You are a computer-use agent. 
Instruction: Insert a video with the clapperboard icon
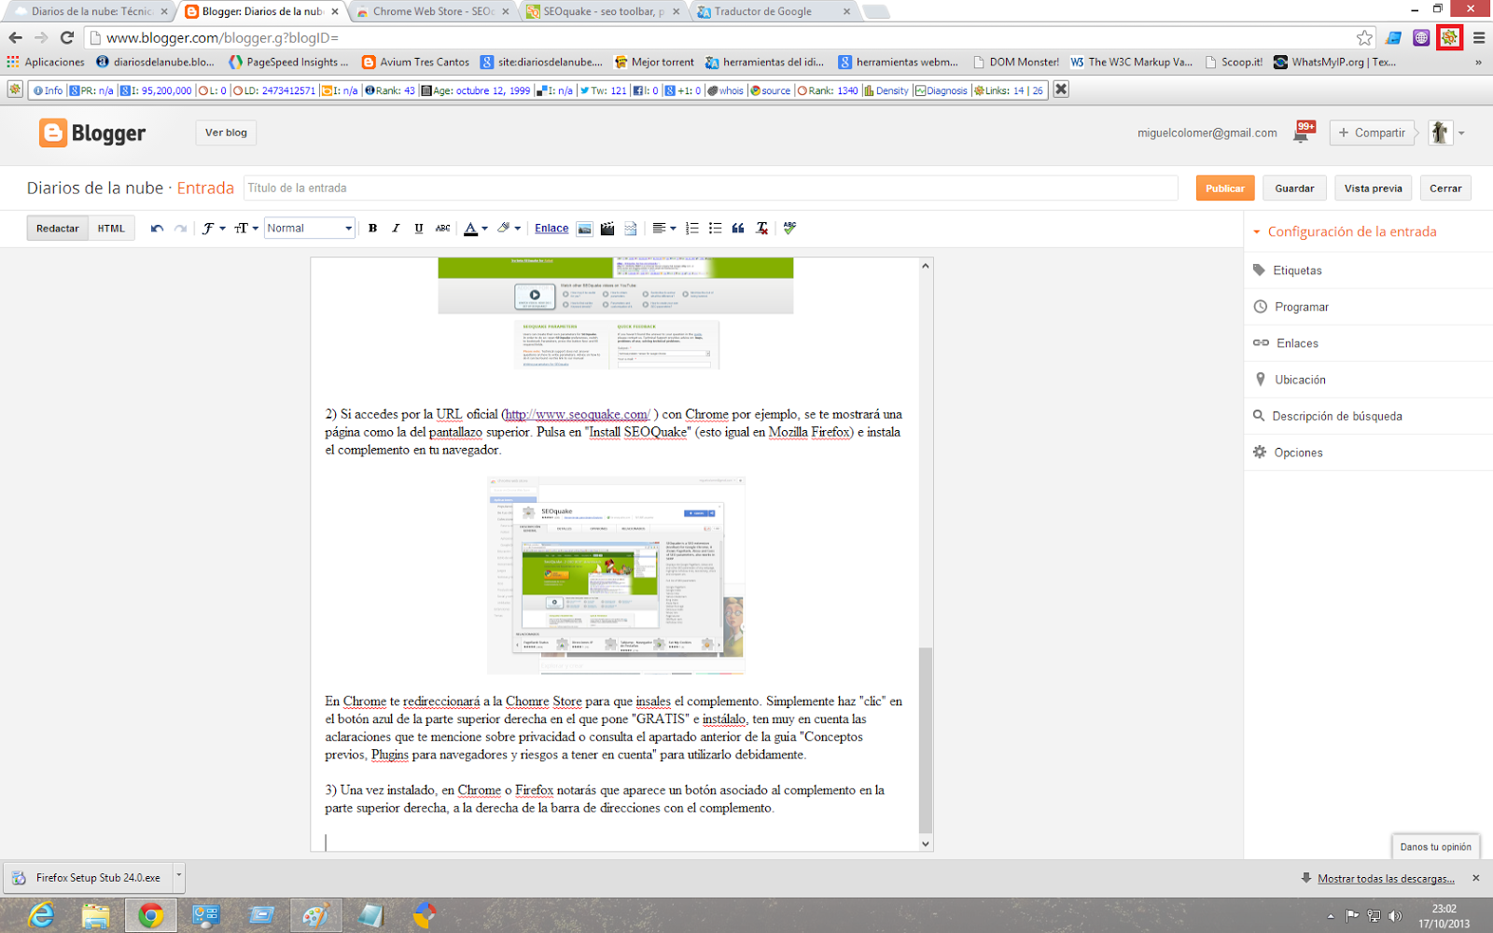pos(607,229)
